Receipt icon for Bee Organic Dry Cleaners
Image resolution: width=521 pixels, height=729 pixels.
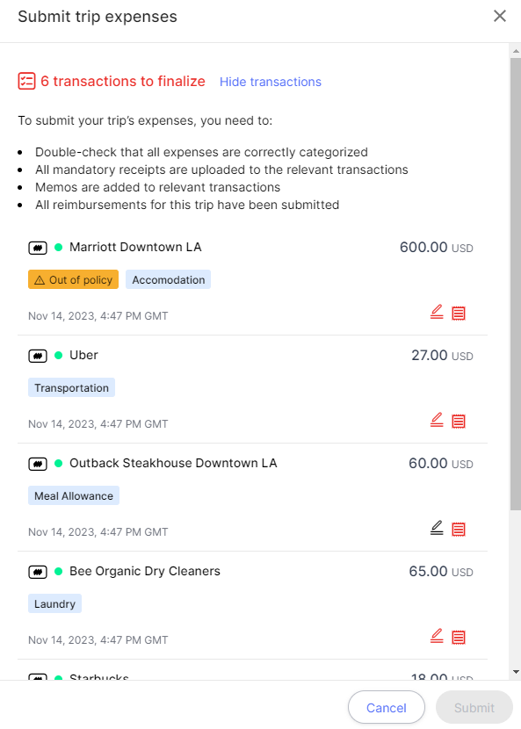click(459, 637)
